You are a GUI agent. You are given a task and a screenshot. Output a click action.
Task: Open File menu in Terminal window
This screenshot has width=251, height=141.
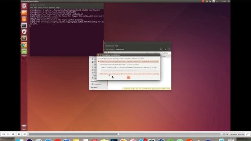click(x=31, y=7)
